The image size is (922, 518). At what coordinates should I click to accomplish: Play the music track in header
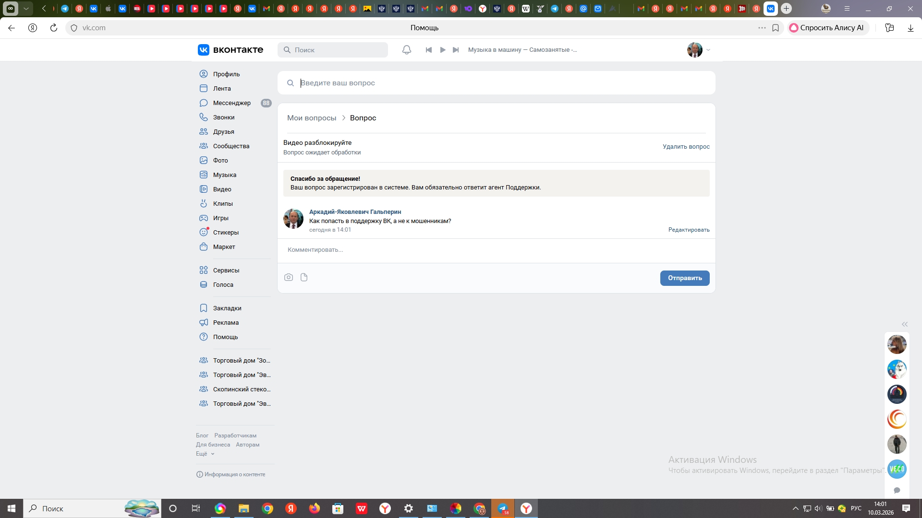(443, 50)
